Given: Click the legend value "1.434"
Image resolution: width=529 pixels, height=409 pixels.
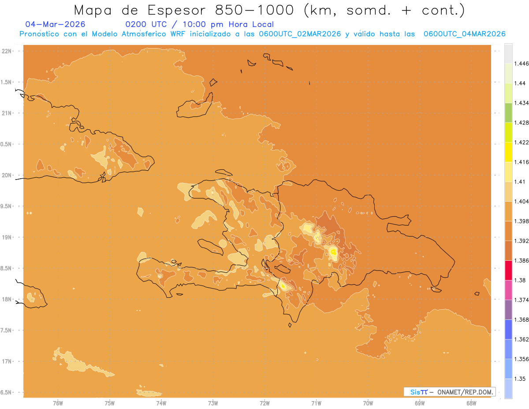Looking at the screenshot, I should 522,103.
